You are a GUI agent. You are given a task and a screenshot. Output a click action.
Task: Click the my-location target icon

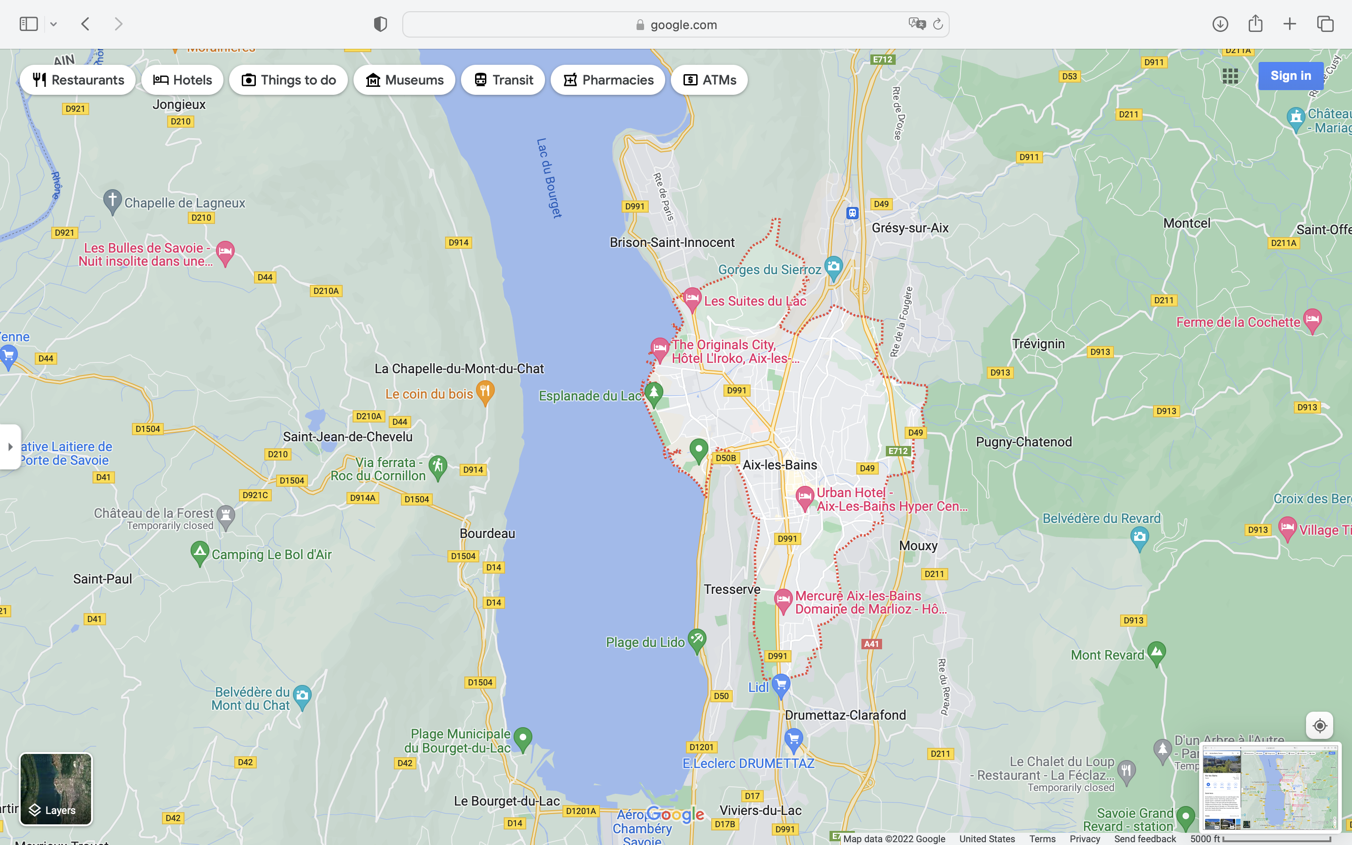[x=1319, y=725]
